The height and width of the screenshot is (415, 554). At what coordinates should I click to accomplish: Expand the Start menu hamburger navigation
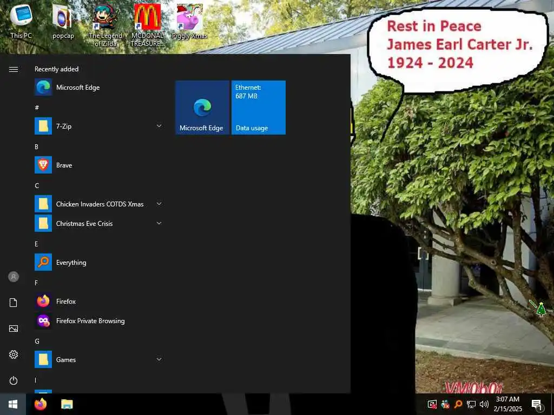(x=14, y=70)
